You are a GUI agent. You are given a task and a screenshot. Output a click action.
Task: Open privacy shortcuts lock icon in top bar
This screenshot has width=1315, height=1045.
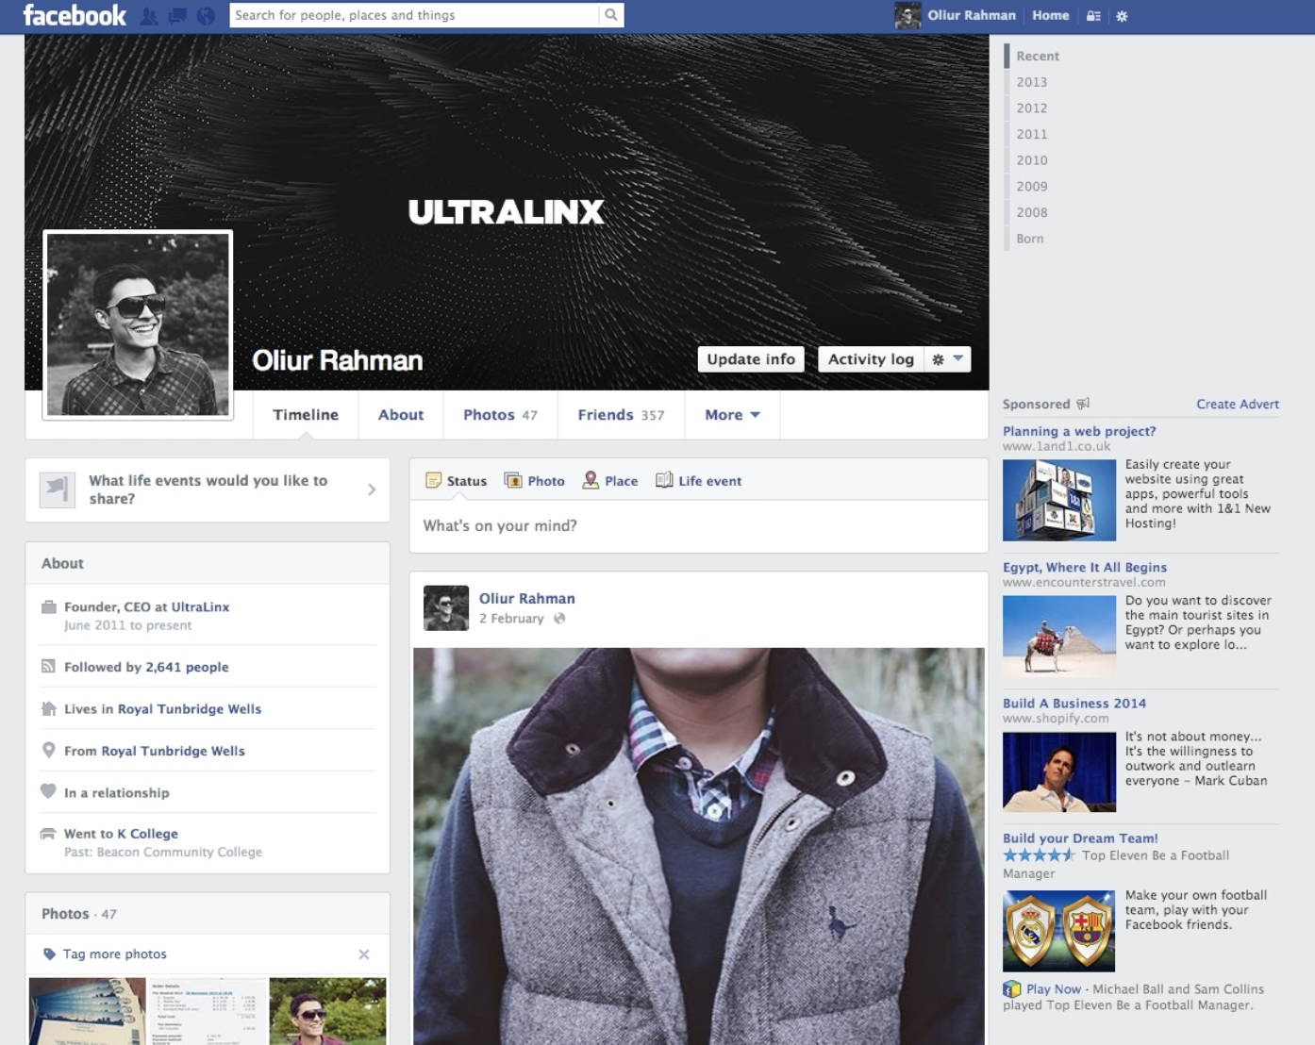[x=1093, y=16]
